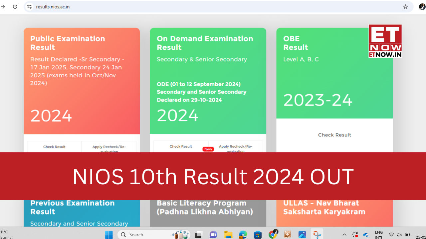Viewport: 426px width, 239px height.
Task: Launch the Photos app
Action: point(302,234)
